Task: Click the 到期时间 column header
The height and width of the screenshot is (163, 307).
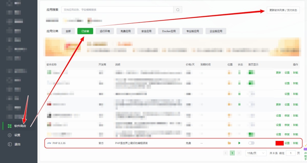Action: pos(205,64)
